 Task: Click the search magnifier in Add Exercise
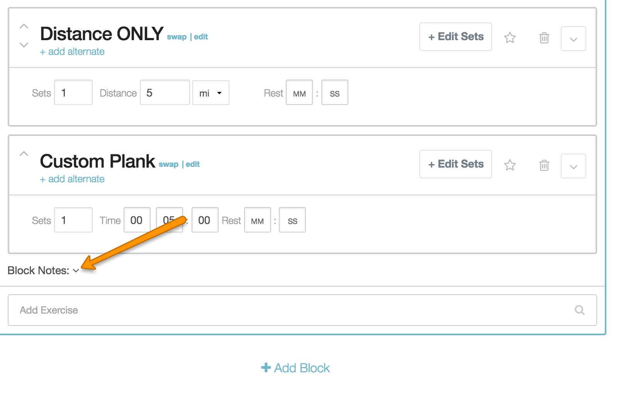580,310
